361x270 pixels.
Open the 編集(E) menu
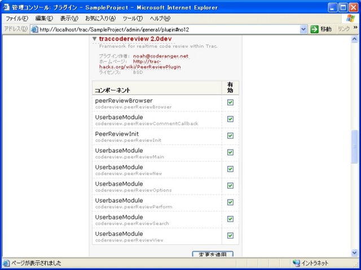[44, 19]
